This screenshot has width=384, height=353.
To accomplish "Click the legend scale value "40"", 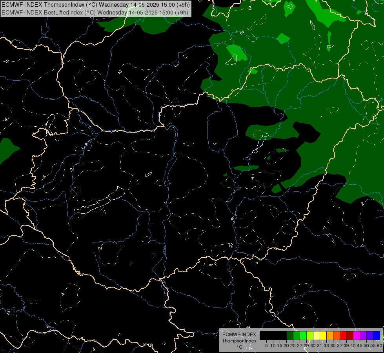I will 353,346.
